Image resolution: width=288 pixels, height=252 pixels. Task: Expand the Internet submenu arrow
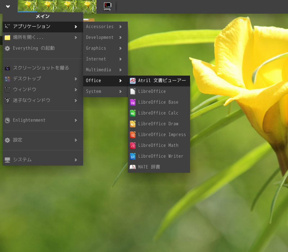tap(121, 59)
